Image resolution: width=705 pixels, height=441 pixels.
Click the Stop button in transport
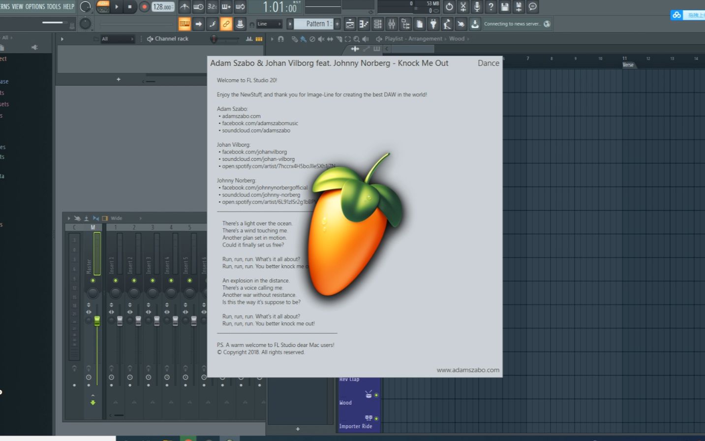[x=130, y=7]
